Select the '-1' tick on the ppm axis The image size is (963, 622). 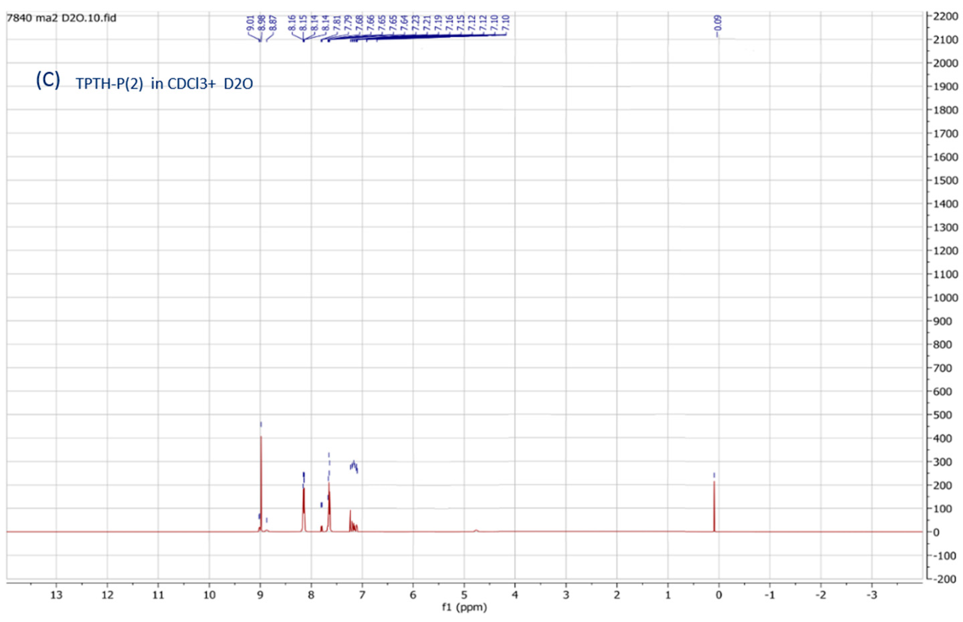[770, 595]
